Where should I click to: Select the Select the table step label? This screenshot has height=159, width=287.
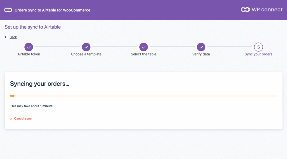point(143,54)
